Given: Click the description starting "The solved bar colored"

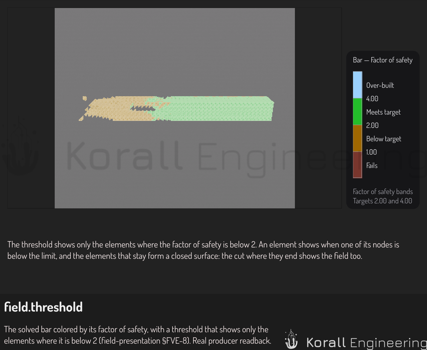Looking at the screenshot, I should (x=137, y=335).
